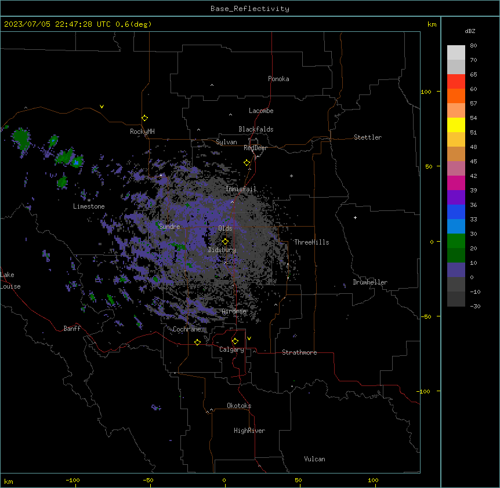Select the orange 57-60 dBZ legend band
The width and height of the screenshot is (500, 488).
[x=456, y=96]
